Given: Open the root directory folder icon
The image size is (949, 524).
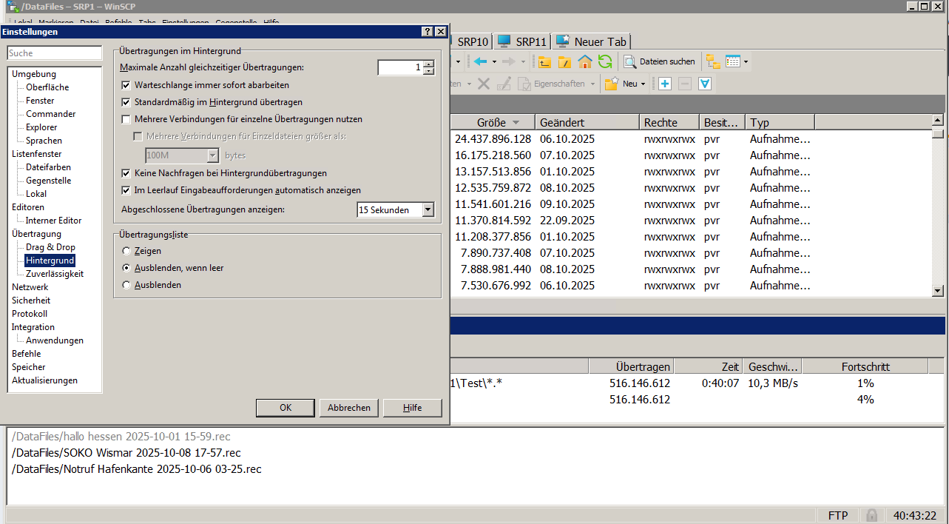Looking at the screenshot, I should click(x=565, y=62).
